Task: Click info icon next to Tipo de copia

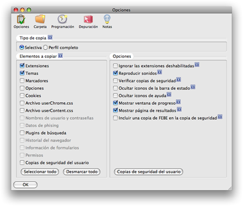Action: (x=50, y=38)
